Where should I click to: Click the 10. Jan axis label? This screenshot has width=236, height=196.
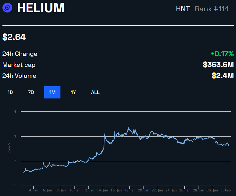75,190
